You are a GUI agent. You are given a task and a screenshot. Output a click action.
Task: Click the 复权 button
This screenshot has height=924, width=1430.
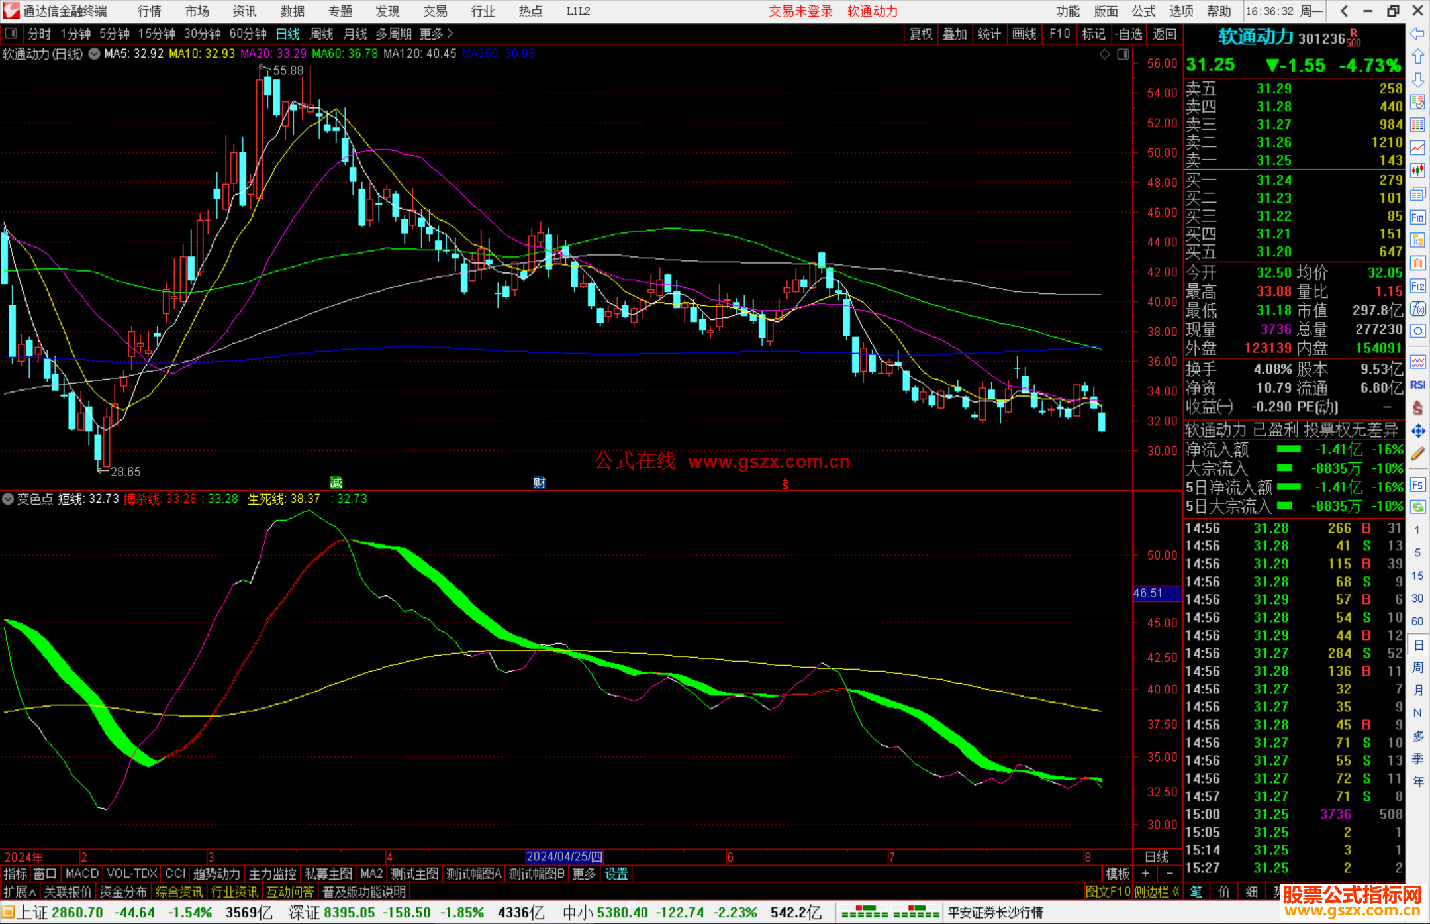(920, 34)
